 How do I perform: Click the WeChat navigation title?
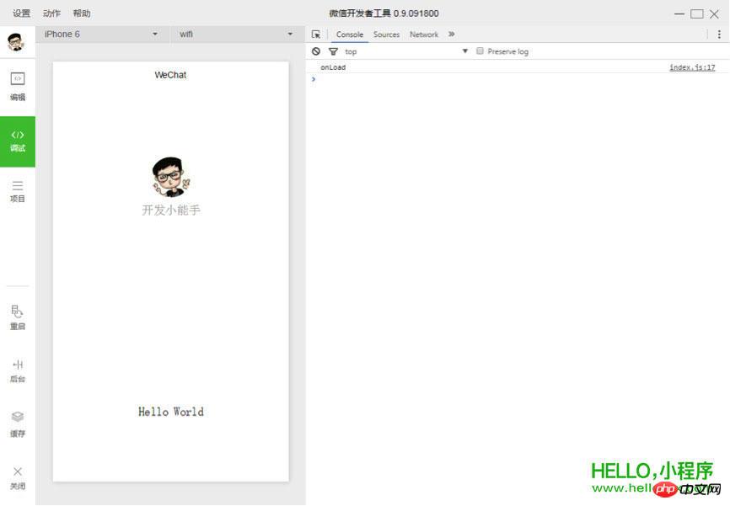click(170, 75)
